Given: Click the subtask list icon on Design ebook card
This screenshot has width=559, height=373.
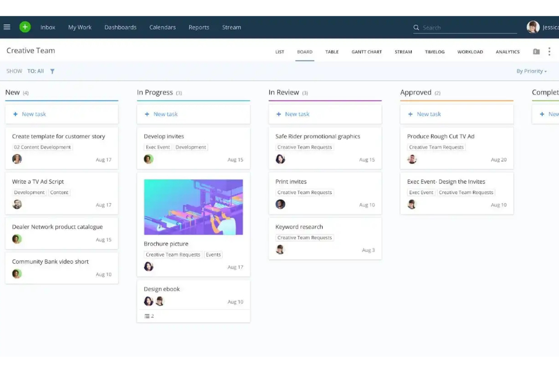Looking at the screenshot, I should tap(148, 316).
